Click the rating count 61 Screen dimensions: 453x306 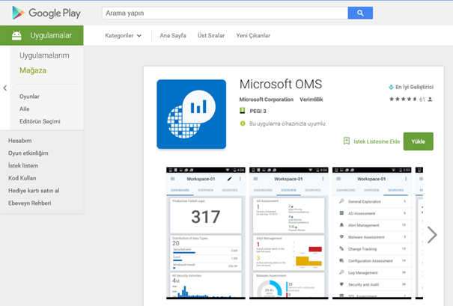point(422,100)
